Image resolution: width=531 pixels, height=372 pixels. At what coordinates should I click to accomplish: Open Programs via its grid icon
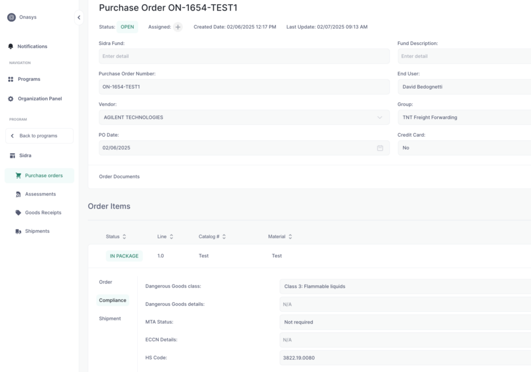click(10, 79)
